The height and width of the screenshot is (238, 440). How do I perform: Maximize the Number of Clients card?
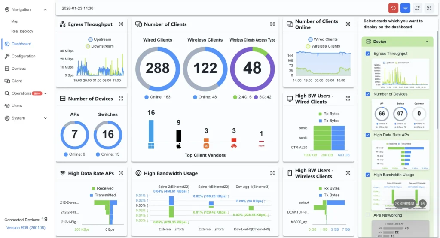pyautogui.click(x=272, y=24)
